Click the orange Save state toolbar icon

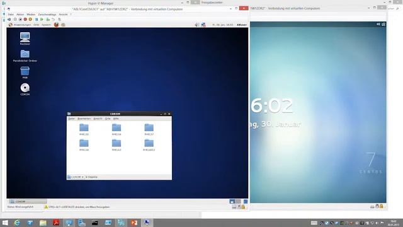(30, 20)
